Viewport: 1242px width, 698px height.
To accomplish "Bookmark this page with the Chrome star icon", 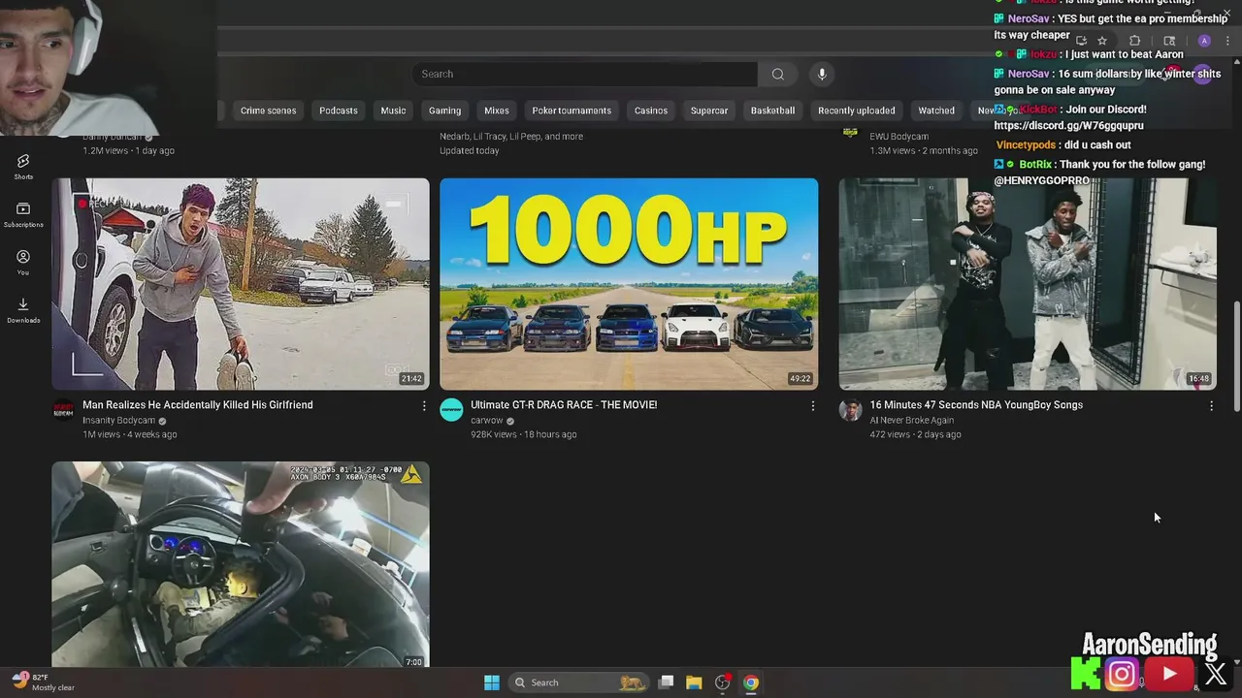I will (x=1102, y=41).
